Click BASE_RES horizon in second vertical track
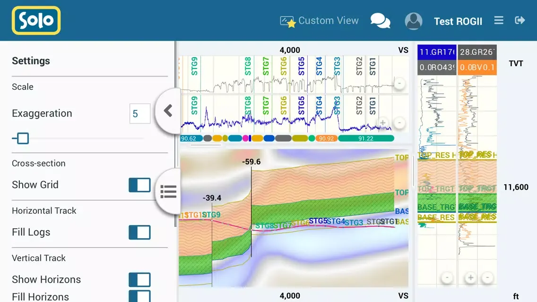Viewport: 537px width, 302px height. pos(477,217)
